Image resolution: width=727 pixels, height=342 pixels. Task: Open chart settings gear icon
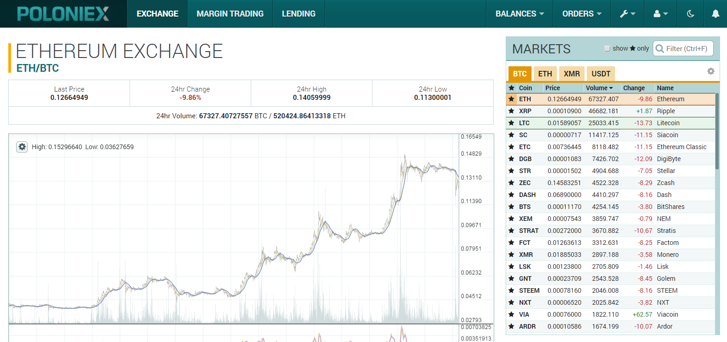(x=22, y=147)
